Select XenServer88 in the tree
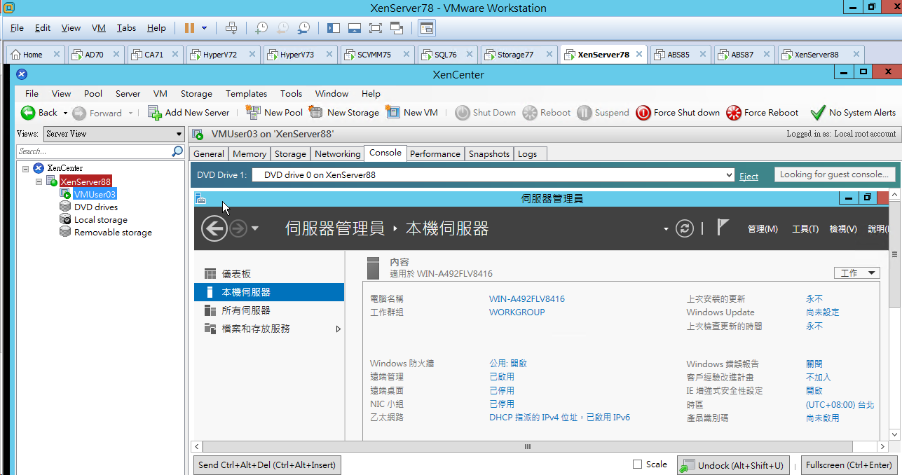Viewport: 902px width, 475px height. click(x=86, y=181)
